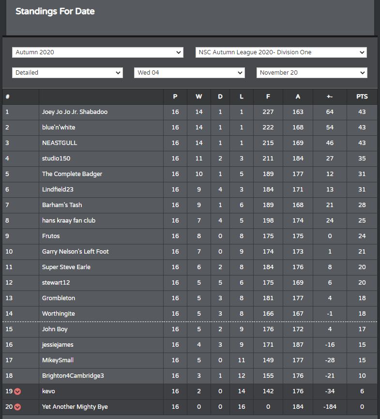Select the kevo team name
The height and width of the screenshot is (419, 380).
[x=48, y=391]
